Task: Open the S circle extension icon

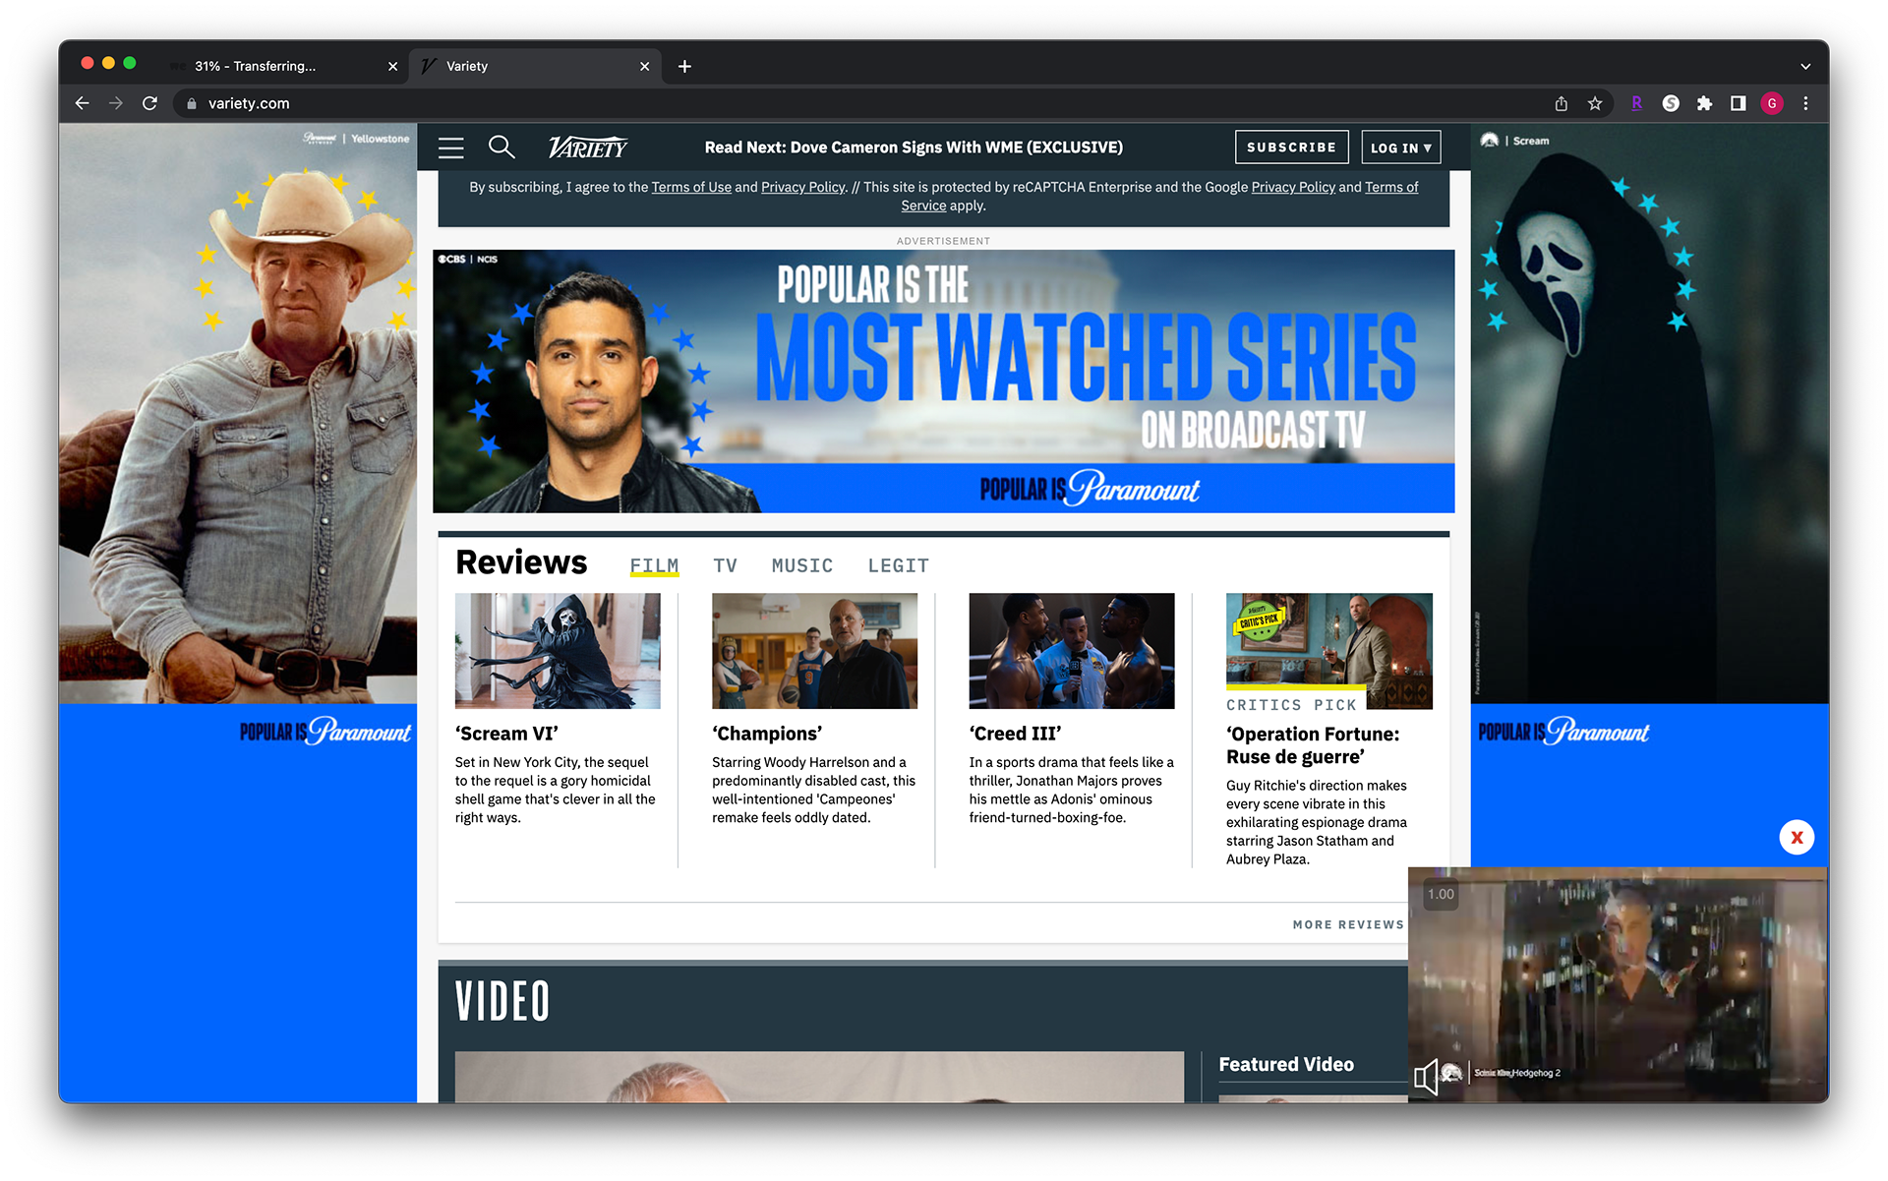Action: click(1671, 103)
